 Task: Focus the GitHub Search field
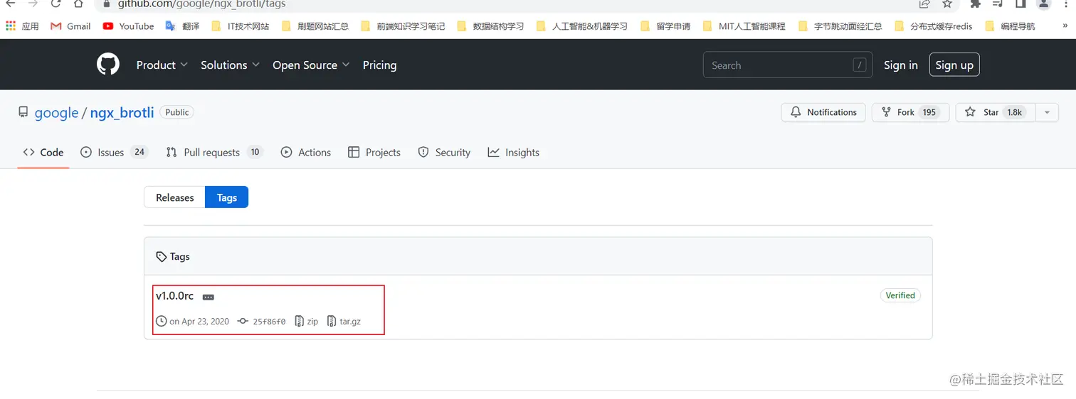[788, 65]
